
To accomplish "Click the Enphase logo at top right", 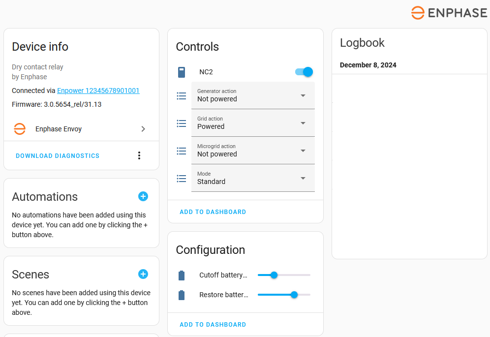I will 449,13.
